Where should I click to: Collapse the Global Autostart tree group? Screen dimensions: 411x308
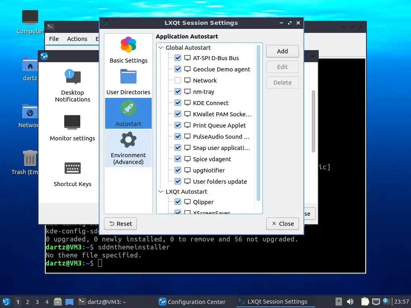(161, 48)
